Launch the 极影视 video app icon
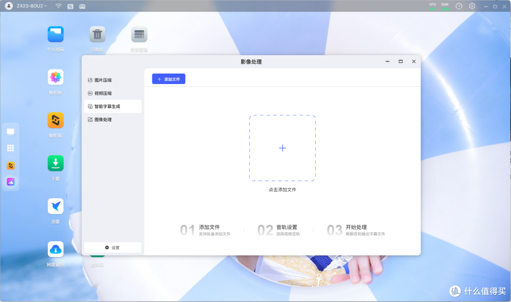This screenshot has height=302, width=511. (x=55, y=120)
